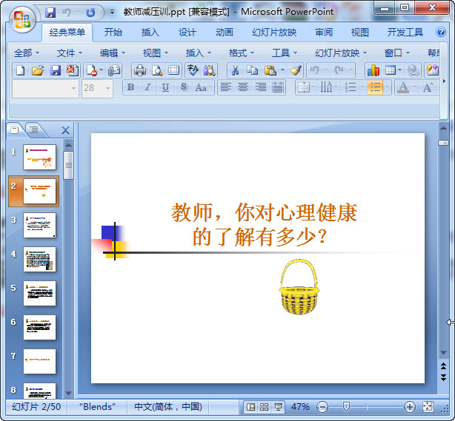Image resolution: width=455 pixels, height=421 pixels.
Task: Switch to Slide Sorter view
Action: pyautogui.click(x=264, y=407)
